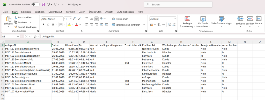Align text to top
The height and width of the screenshot is (100, 265).
pos(87,19)
